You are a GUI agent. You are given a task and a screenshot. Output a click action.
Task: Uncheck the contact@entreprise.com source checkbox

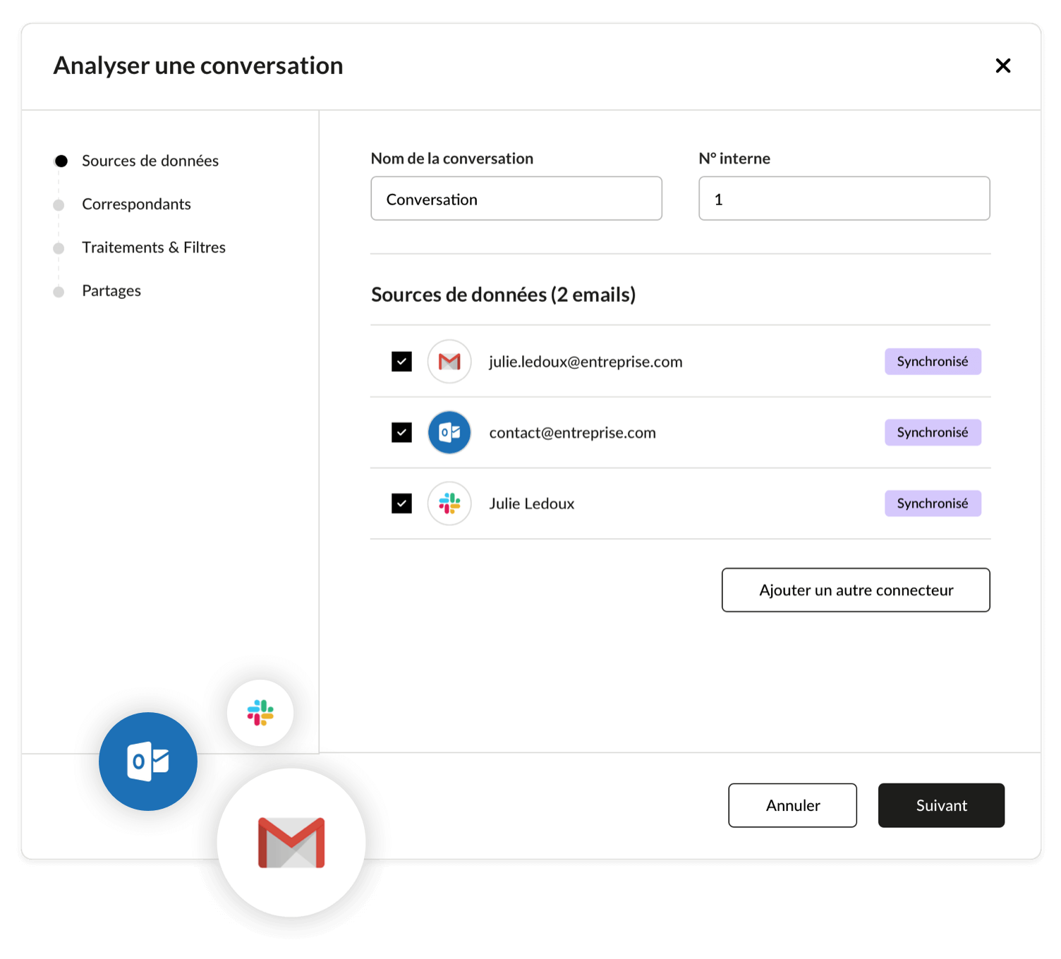pos(401,432)
